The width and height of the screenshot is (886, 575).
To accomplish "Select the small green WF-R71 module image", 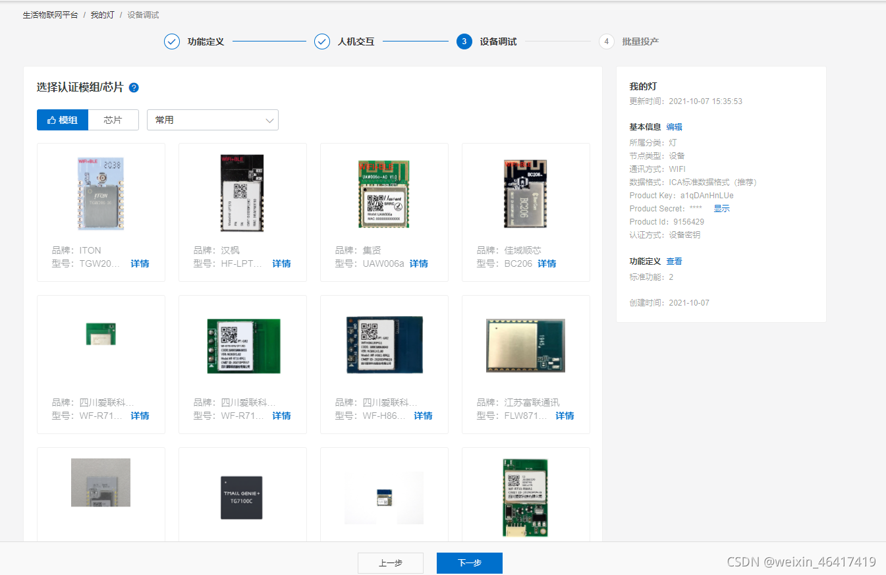I will tap(101, 334).
